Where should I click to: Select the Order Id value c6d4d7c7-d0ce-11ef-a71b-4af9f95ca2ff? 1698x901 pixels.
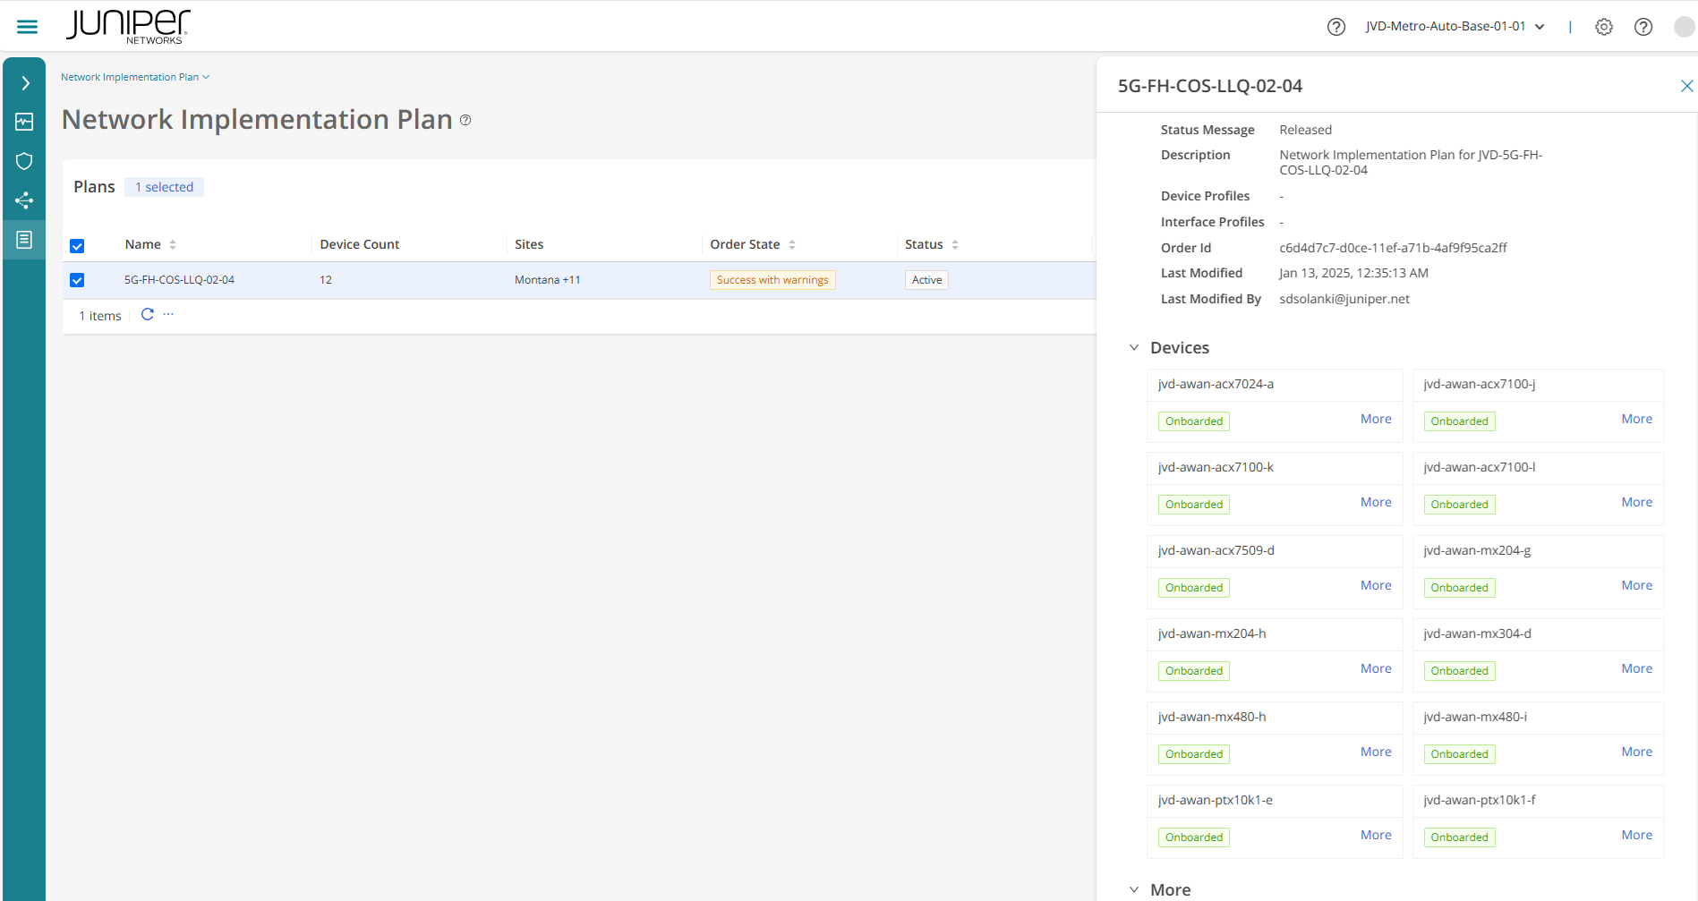(x=1393, y=248)
